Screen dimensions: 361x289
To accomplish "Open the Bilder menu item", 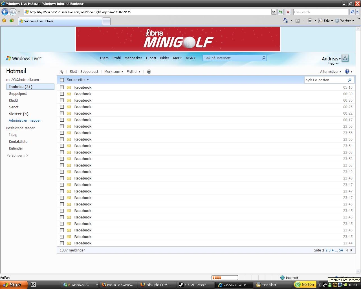I will [165, 58].
